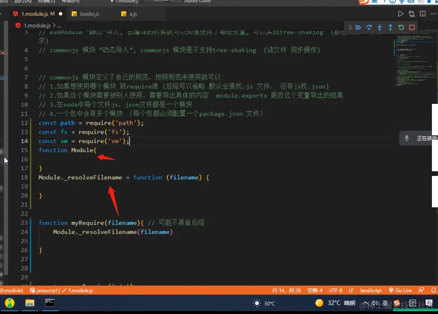Click the fs variable on line 13
The image size is (438, 314).
click(64, 132)
